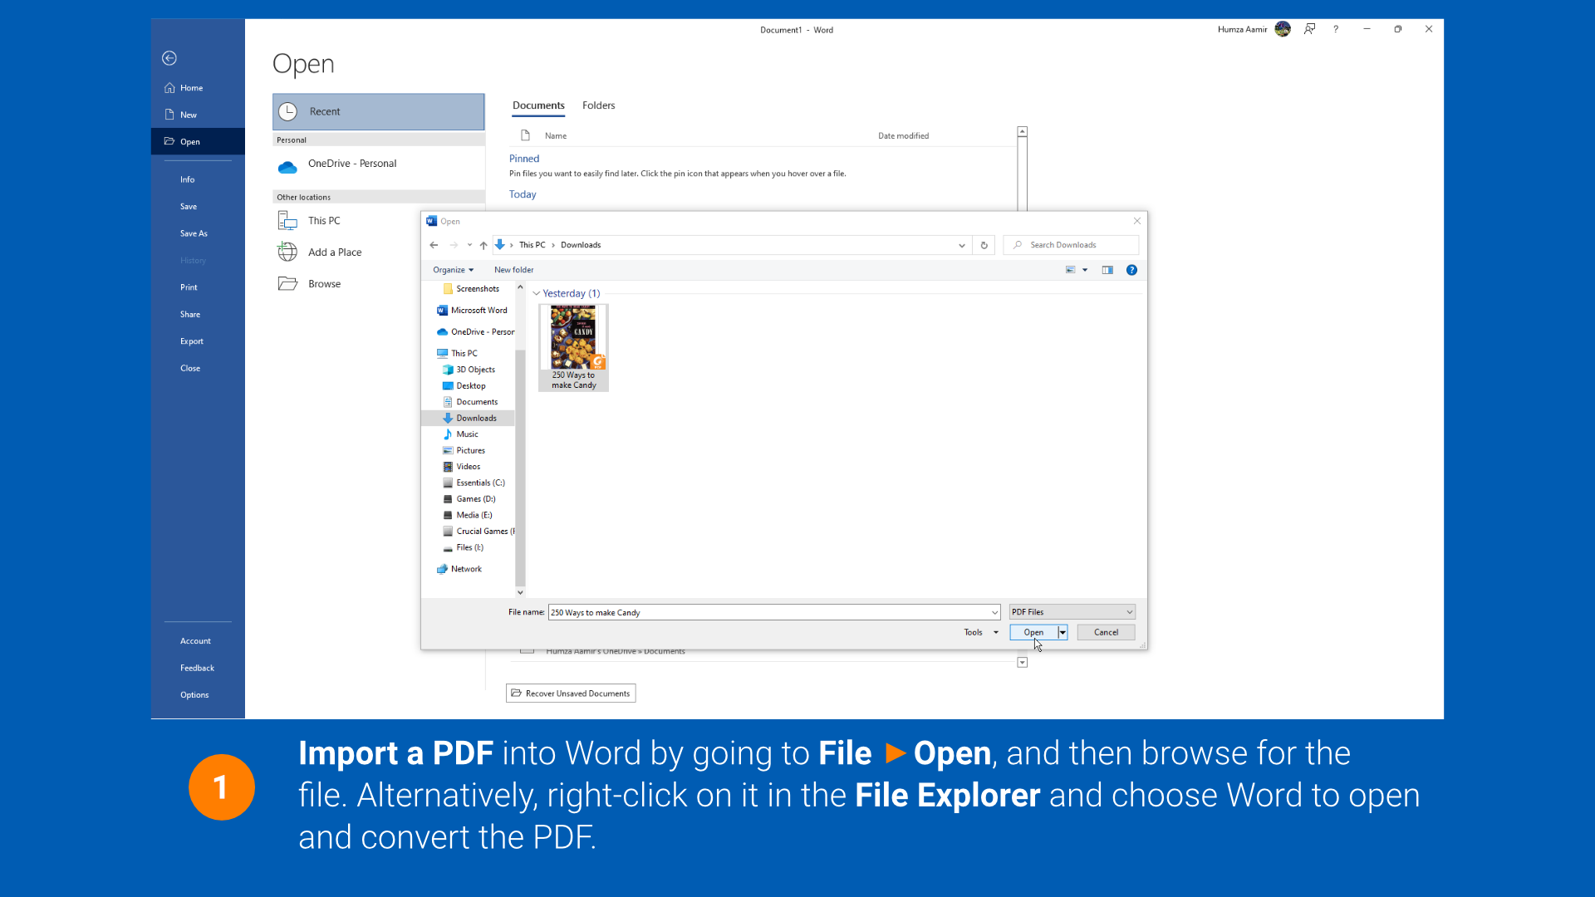Click Add a Place
The width and height of the screenshot is (1595, 897).
379,252
